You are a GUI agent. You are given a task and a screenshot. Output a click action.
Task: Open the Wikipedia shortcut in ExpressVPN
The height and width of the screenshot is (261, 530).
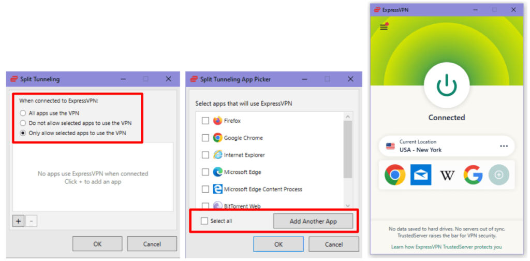click(447, 175)
